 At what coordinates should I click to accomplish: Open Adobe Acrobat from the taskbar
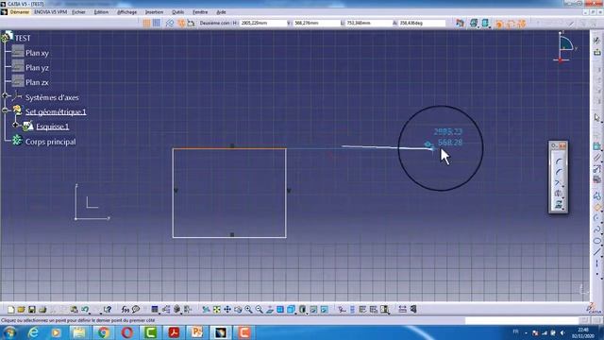(174, 332)
